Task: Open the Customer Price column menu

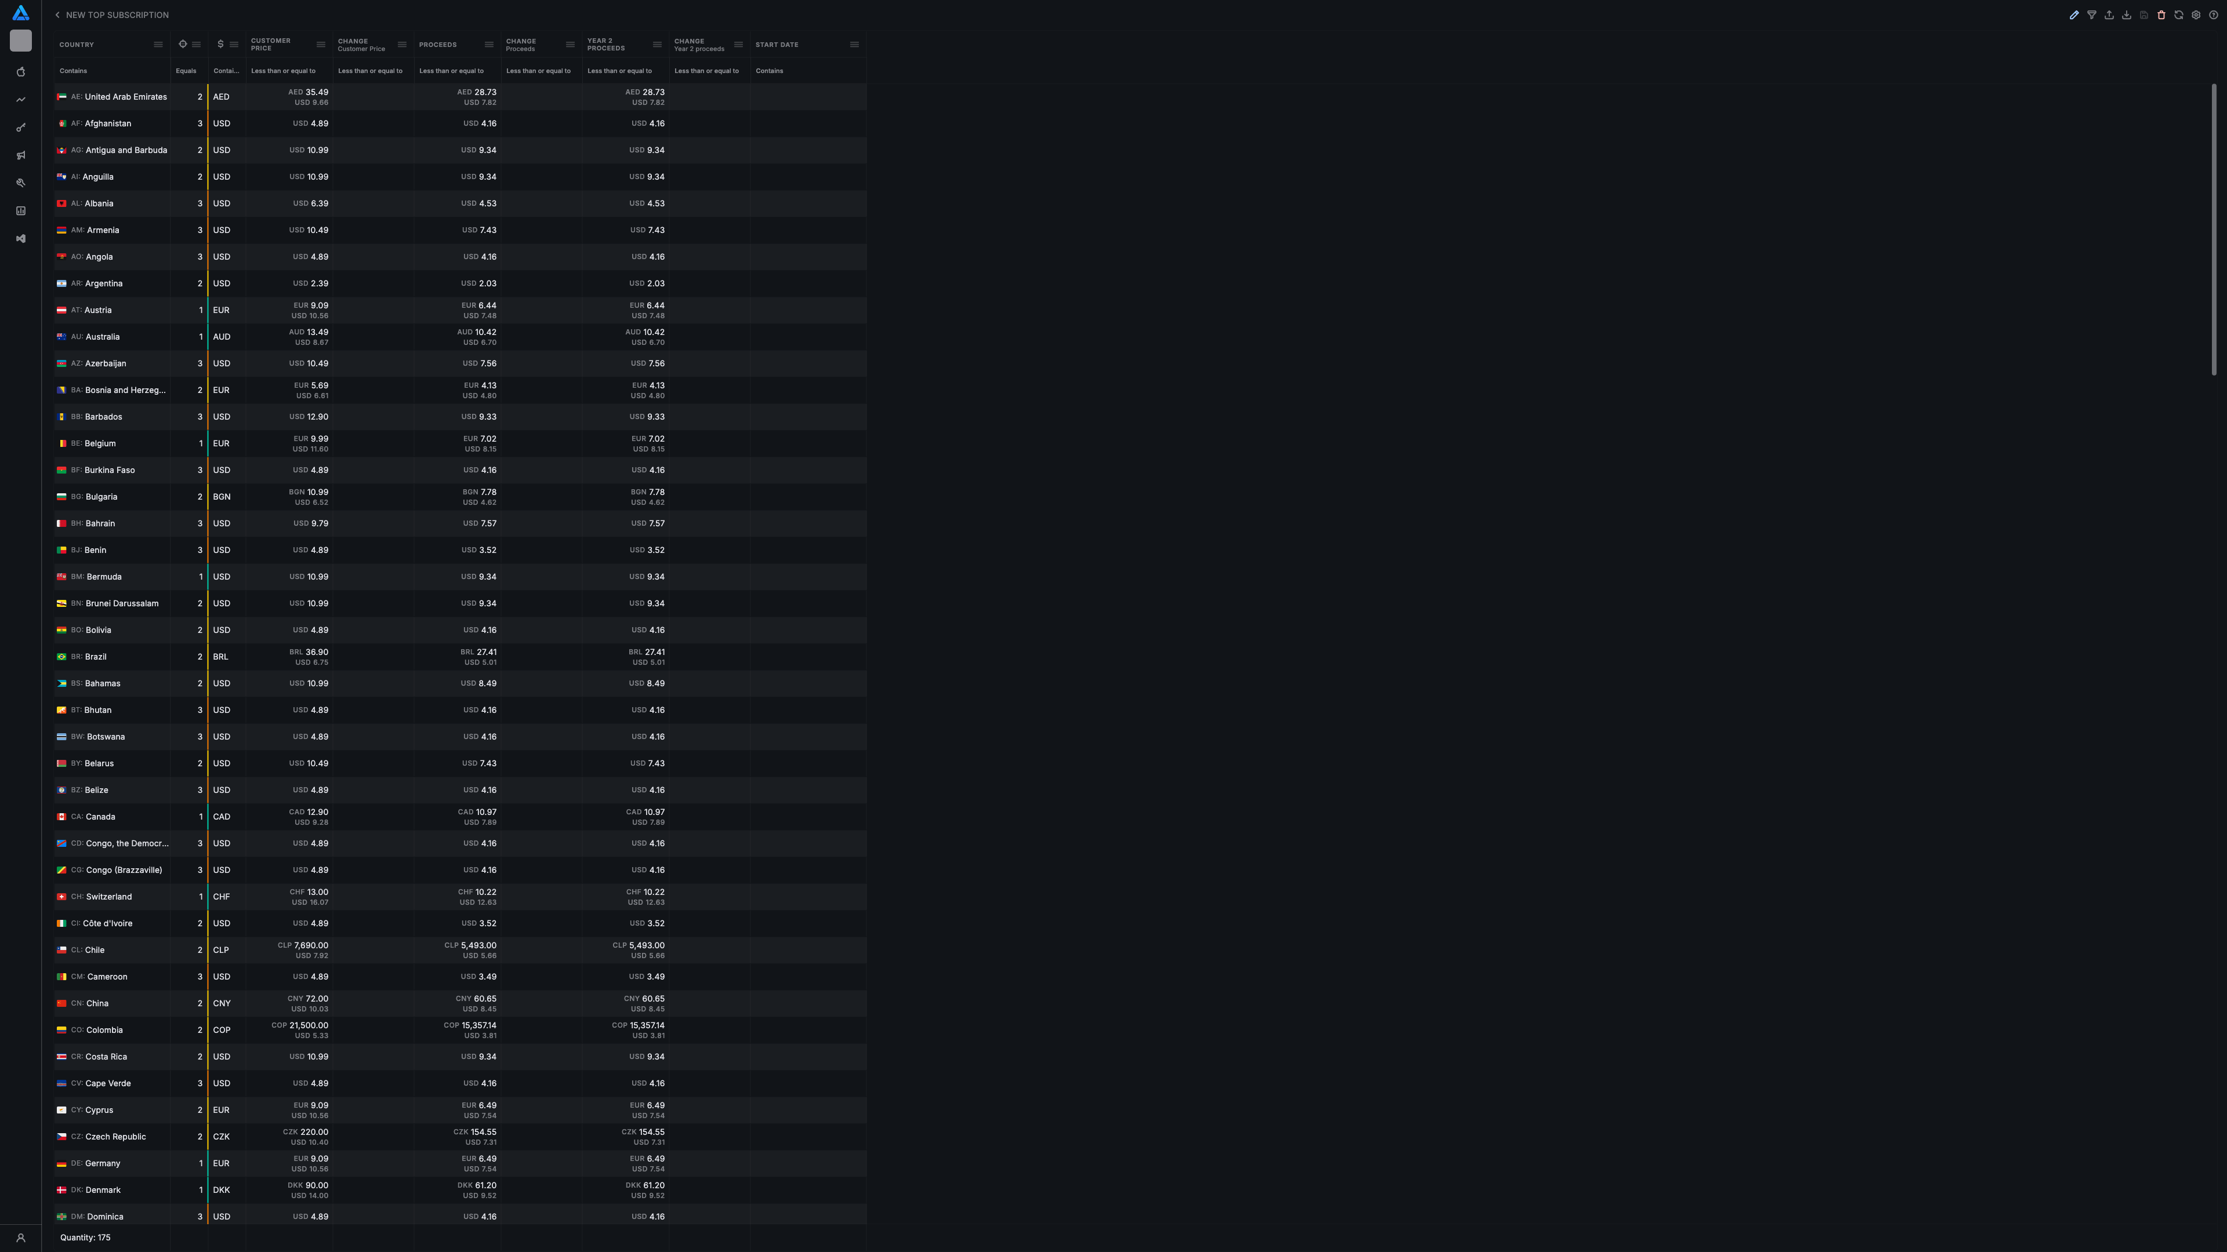Action: click(321, 45)
